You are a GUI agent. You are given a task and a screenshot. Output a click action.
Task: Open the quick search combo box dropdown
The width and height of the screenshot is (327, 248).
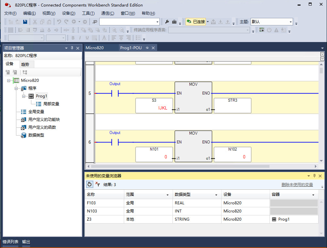pyautogui.click(x=157, y=22)
